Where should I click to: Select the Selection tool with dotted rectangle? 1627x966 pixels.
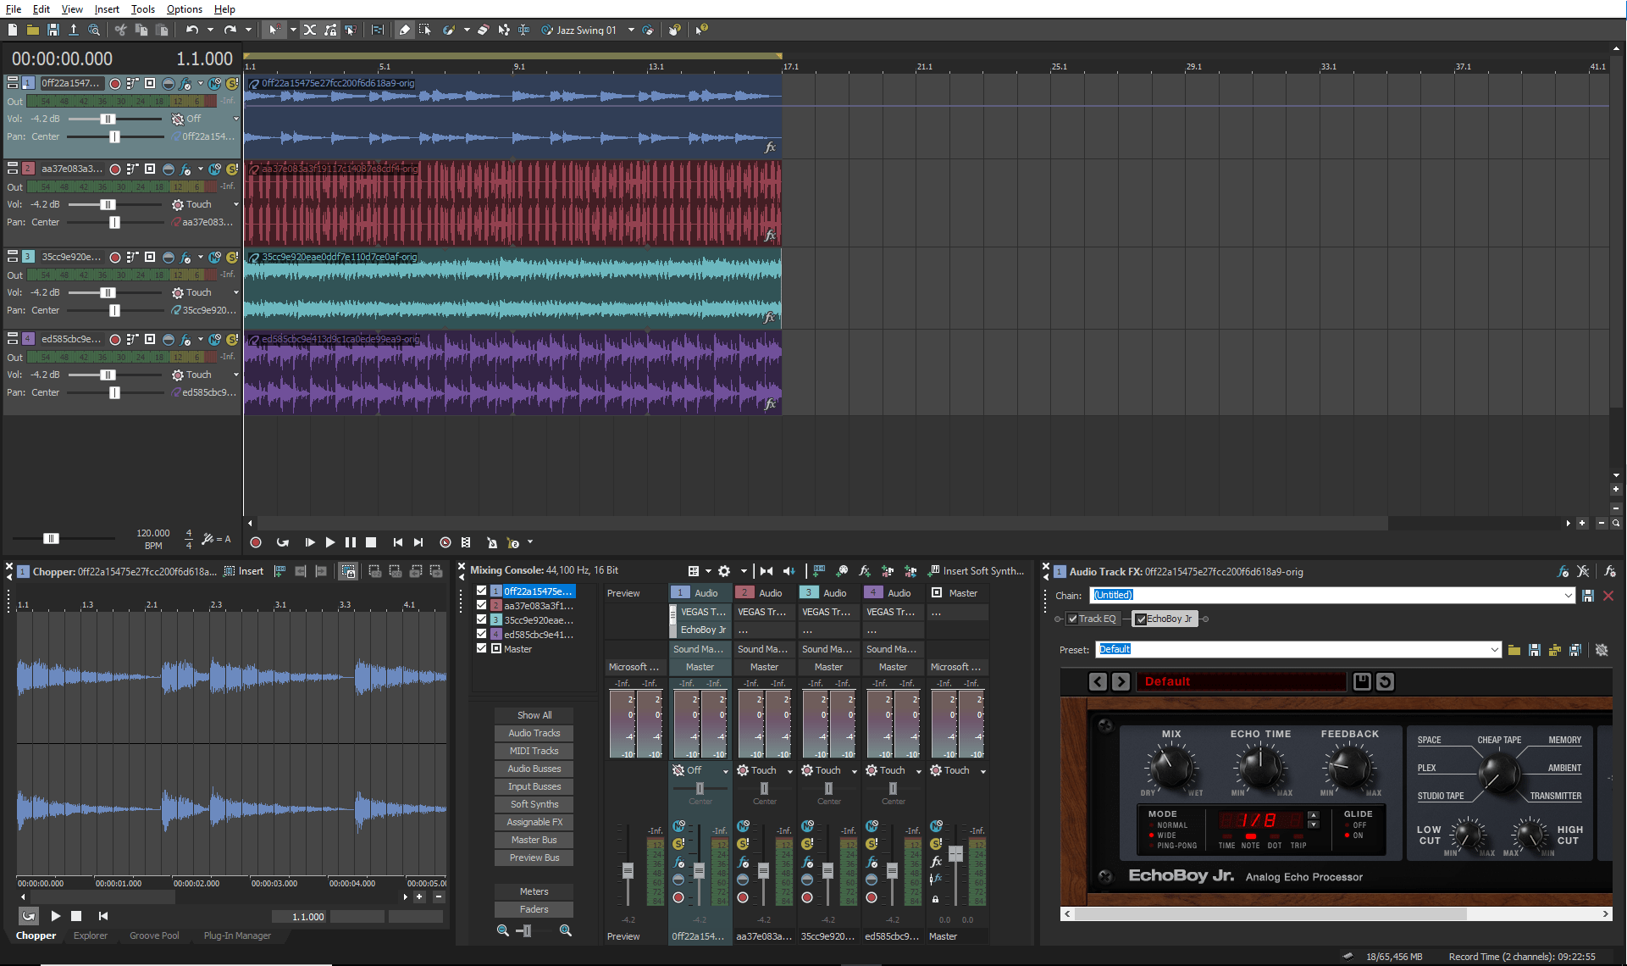(x=424, y=30)
